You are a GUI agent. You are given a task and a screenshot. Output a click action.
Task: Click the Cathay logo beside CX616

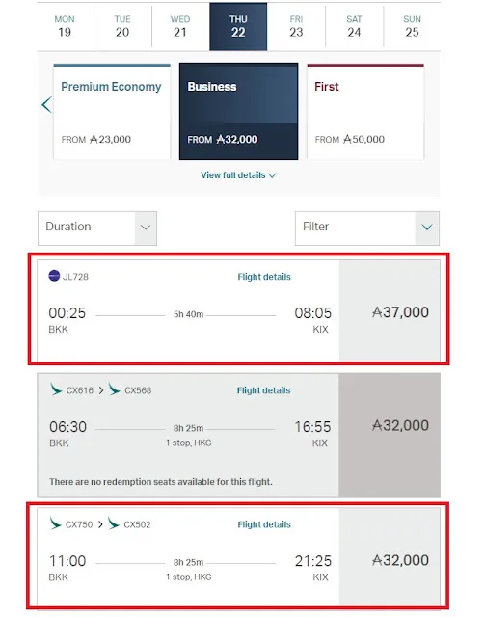[56, 389]
